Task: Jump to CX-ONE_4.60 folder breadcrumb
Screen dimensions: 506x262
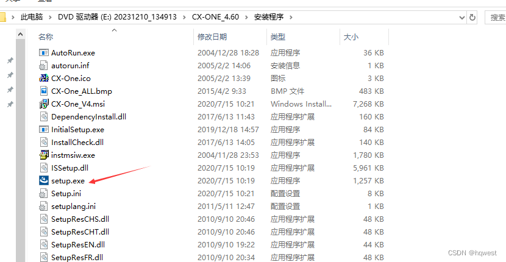Action: point(216,17)
